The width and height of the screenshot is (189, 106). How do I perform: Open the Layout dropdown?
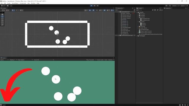click(x=184, y=6)
